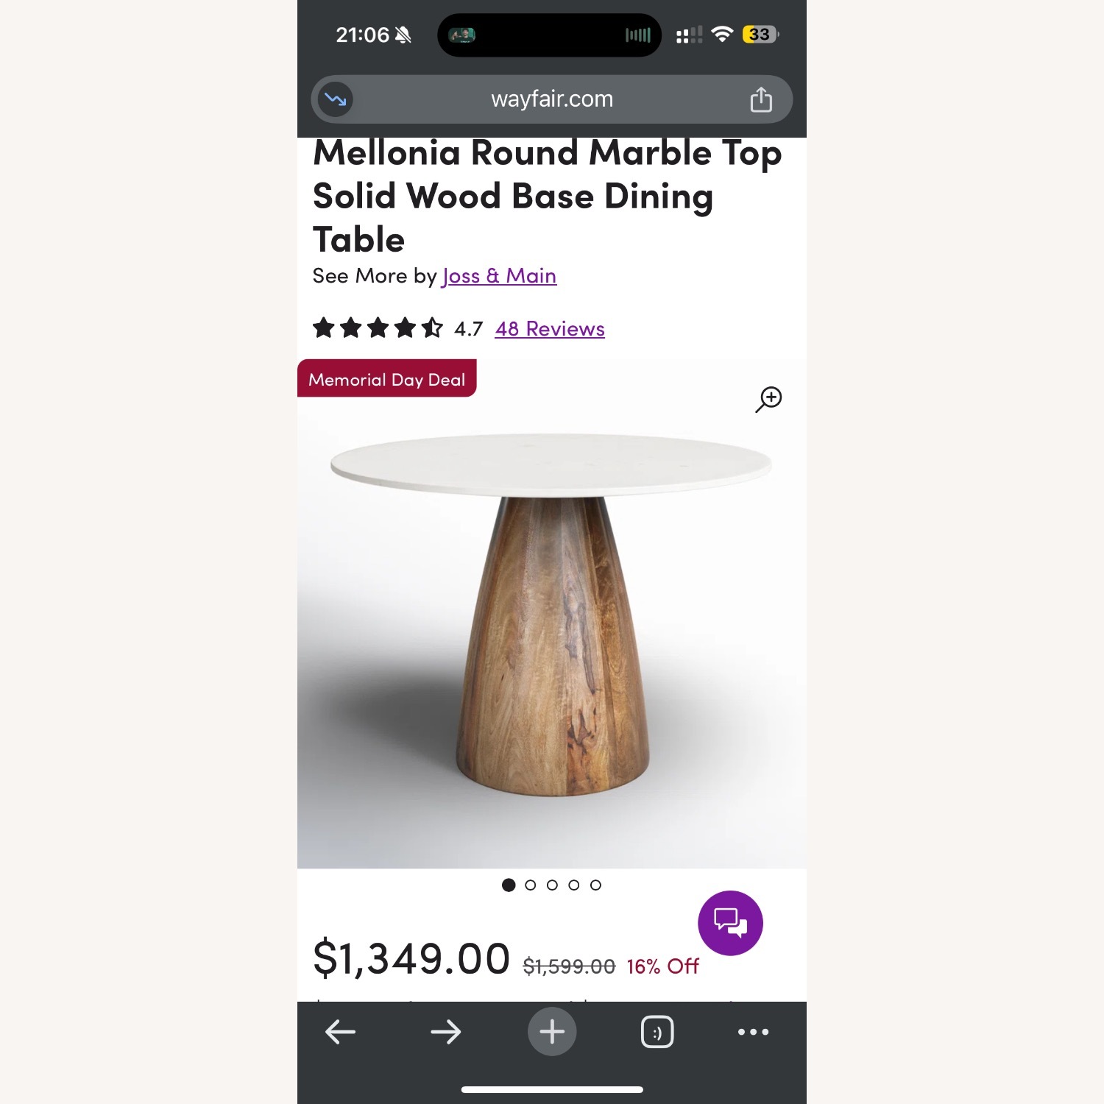The height and width of the screenshot is (1104, 1104).
Task: Tap the dining table product photo
Action: 552,640
